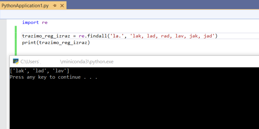Click the console output list ['lak', 'lad', 'lav']
Image resolution: width=259 pixels, height=129 pixels.
click(40, 71)
